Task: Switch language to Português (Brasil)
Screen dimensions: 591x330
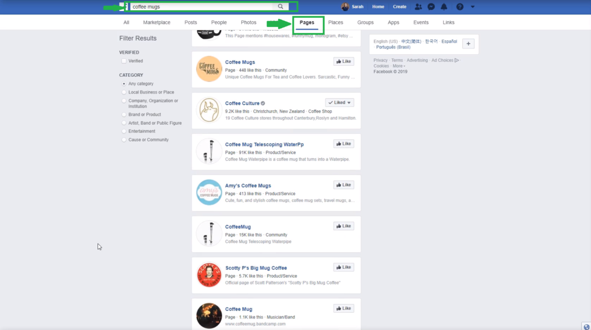Action: (393, 47)
